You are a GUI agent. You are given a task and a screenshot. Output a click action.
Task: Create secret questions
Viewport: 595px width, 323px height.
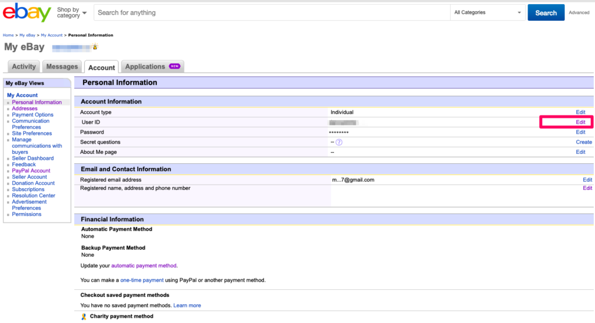(583, 142)
